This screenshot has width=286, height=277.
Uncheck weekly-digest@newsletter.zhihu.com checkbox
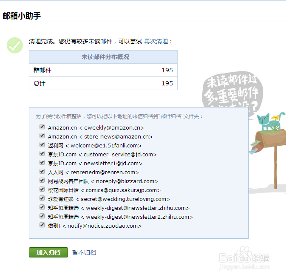point(42,207)
